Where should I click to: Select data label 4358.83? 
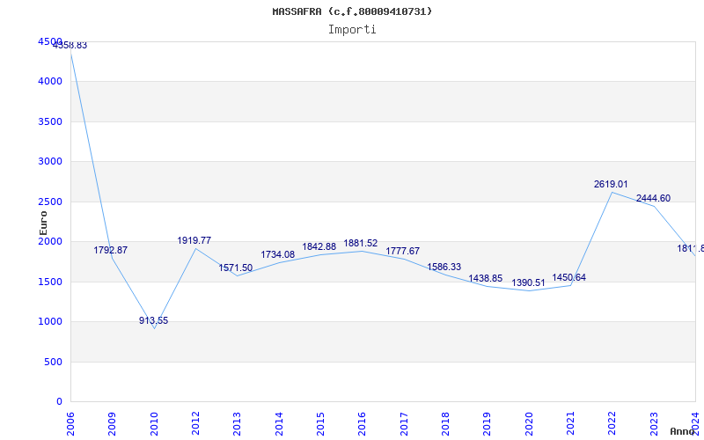(70, 46)
